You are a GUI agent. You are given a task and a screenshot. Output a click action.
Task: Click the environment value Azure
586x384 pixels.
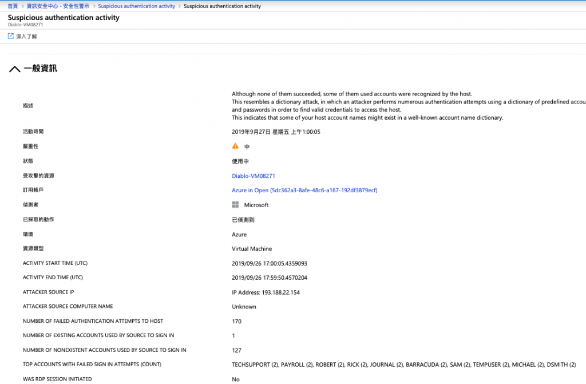[x=239, y=235]
